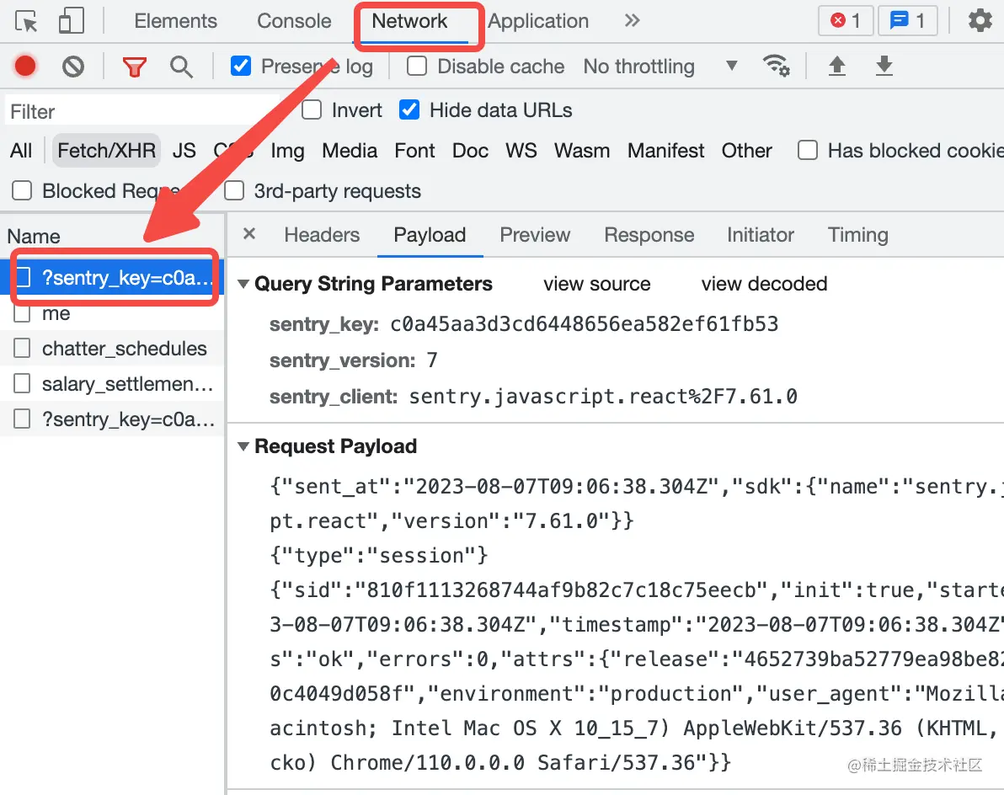Show the error count badge
The height and width of the screenshot is (795, 1004).
point(845,21)
